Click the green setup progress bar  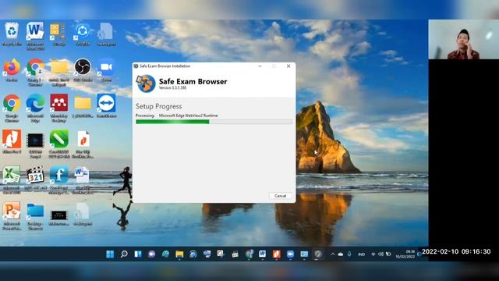click(214, 122)
